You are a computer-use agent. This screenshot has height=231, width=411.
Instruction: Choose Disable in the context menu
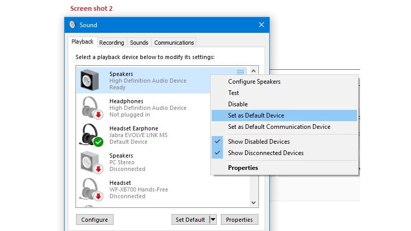[285, 104]
